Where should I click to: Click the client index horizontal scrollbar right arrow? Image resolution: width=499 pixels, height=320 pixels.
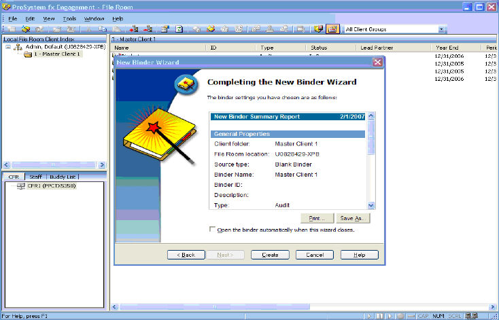click(x=103, y=164)
